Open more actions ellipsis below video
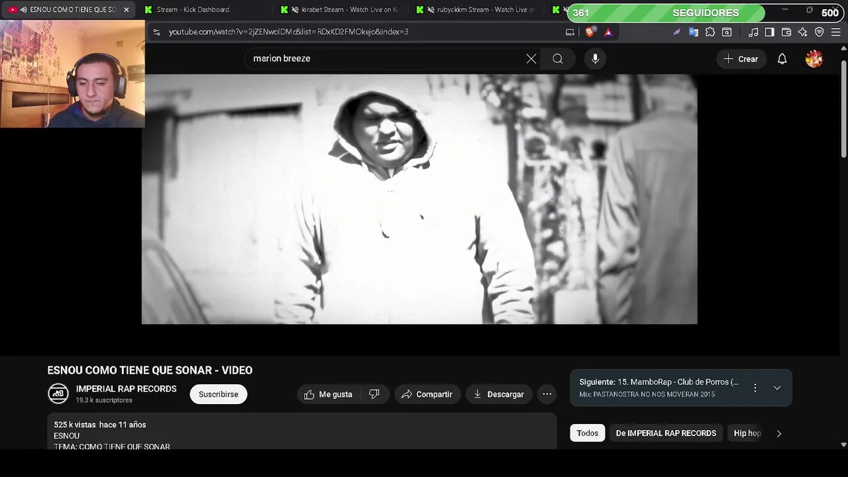The width and height of the screenshot is (848, 477). pyautogui.click(x=547, y=394)
